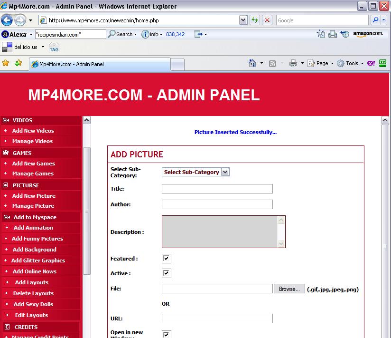Click the green messenger icon in command bar
This screenshot has height=338, width=391.
(382, 63)
